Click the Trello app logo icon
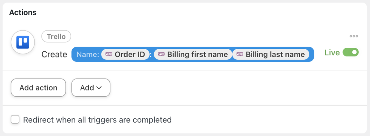The width and height of the screenshot is (370, 136). click(x=23, y=42)
